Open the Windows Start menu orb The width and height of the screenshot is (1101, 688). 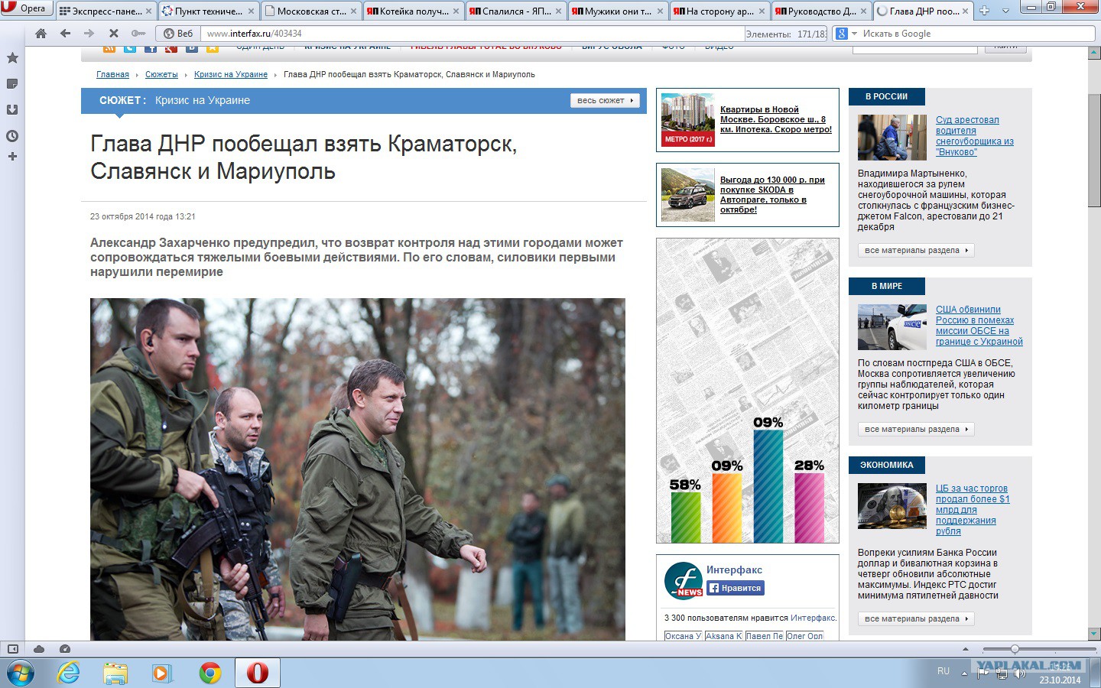[x=20, y=673]
